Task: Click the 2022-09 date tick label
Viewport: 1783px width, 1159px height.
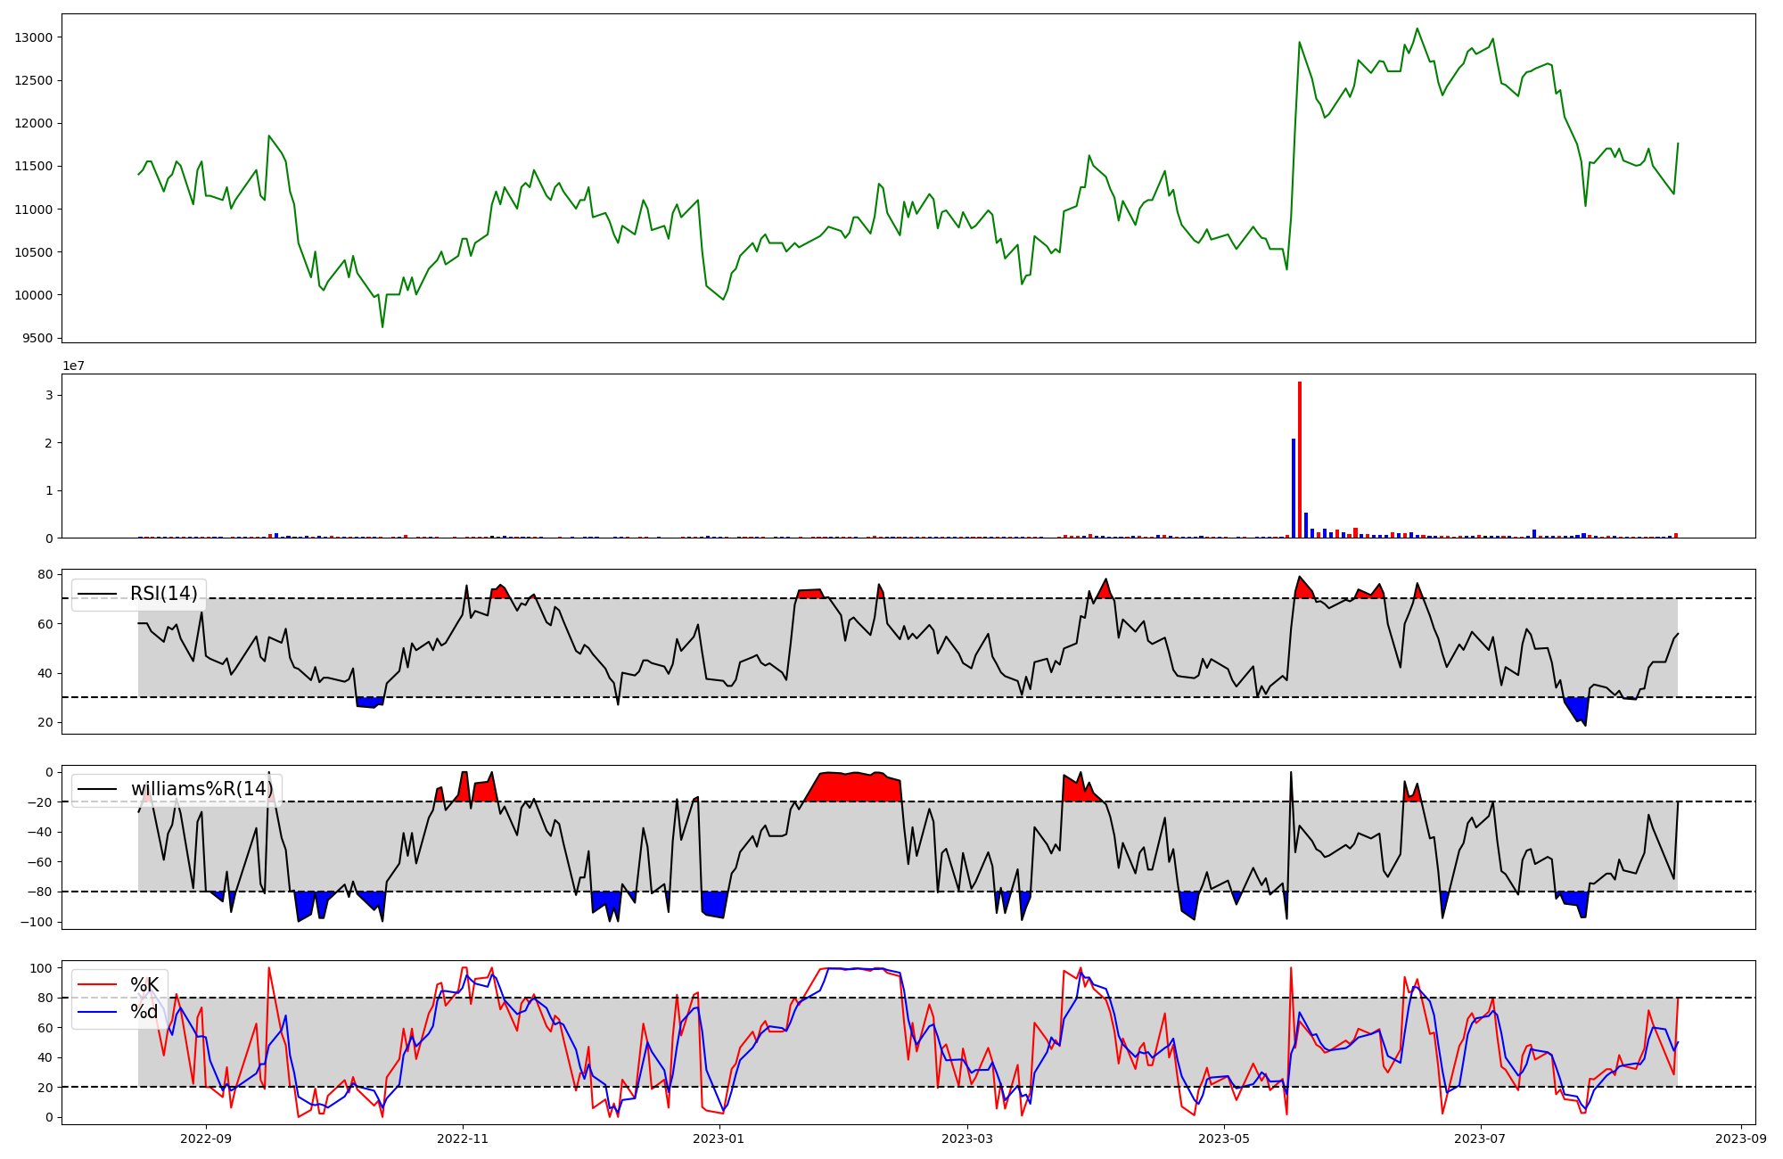Action: click(x=206, y=1138)
